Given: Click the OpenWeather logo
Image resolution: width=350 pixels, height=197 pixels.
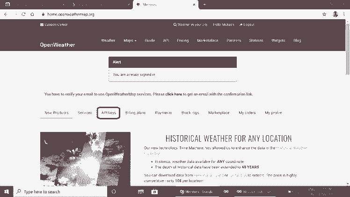Looking at the screenshot, I should [58, 45].
